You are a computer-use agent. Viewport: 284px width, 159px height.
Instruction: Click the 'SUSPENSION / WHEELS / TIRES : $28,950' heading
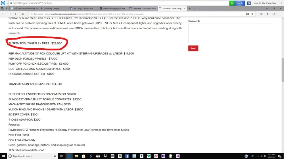tap(35, 43)
